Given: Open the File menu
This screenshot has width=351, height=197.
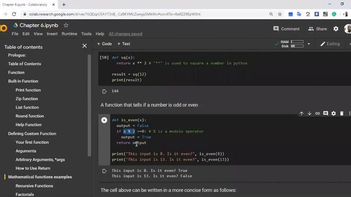Looking at the screenshot, I should (15, 34).
